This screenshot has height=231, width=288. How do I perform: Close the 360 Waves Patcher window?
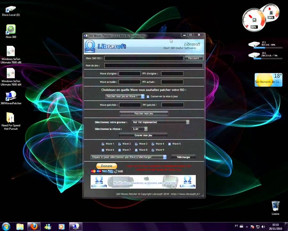[199, 35]
